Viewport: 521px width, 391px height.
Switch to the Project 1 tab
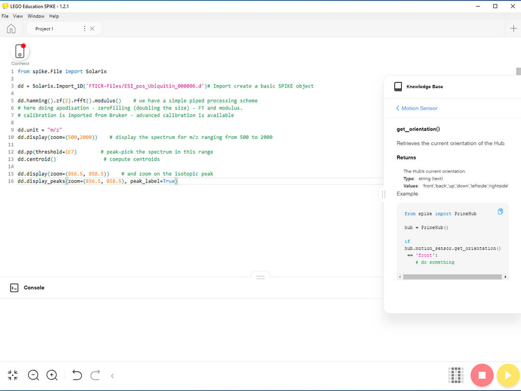pyautogui.click(x=44, y=28)
